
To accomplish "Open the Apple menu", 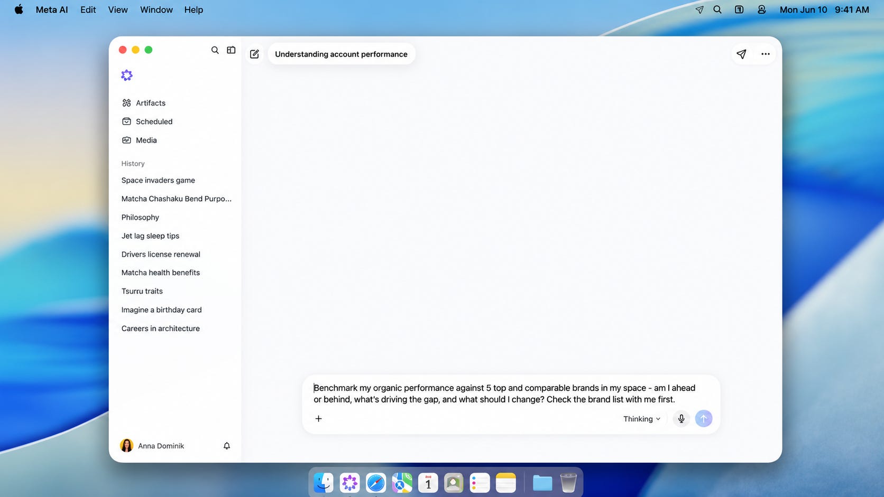I will point(19,10).
